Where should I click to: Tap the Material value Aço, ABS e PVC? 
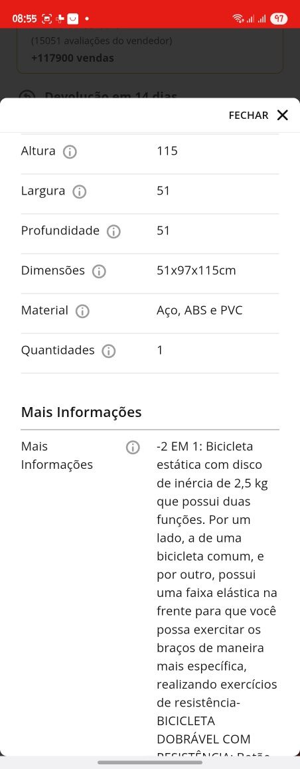coord(200,311)
